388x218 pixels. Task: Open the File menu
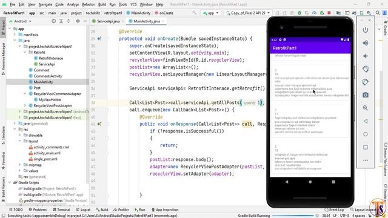(x=12, y=4)
